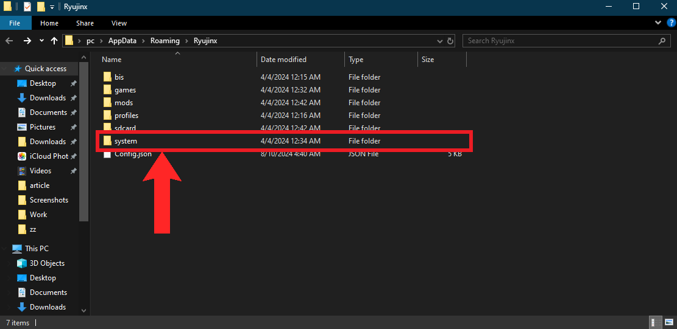Refresh the current folder

click(x=450, y=41)
